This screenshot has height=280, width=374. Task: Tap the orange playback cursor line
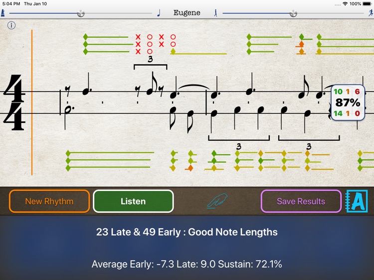point(32,102)
